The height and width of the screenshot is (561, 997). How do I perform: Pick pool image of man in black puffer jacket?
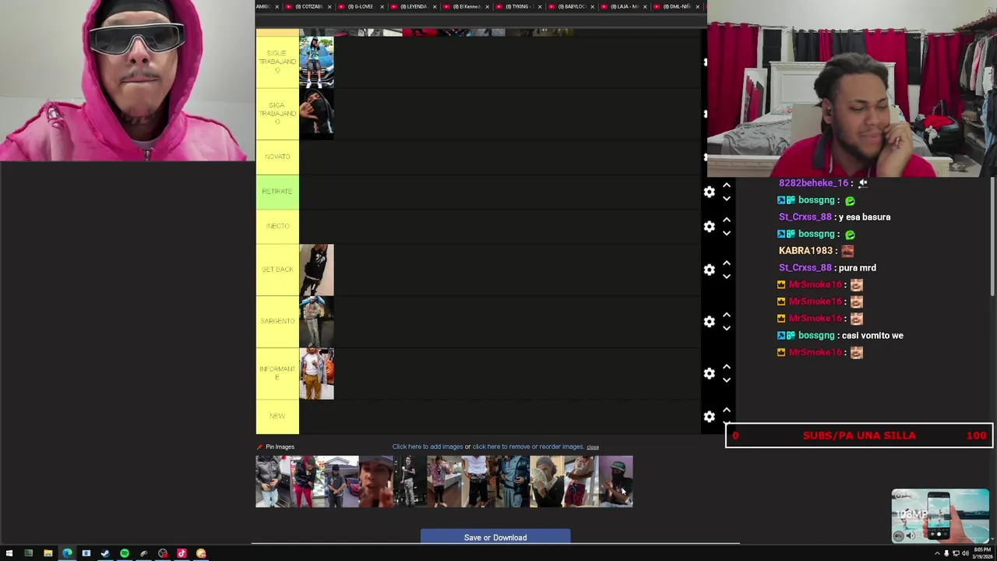273,482
